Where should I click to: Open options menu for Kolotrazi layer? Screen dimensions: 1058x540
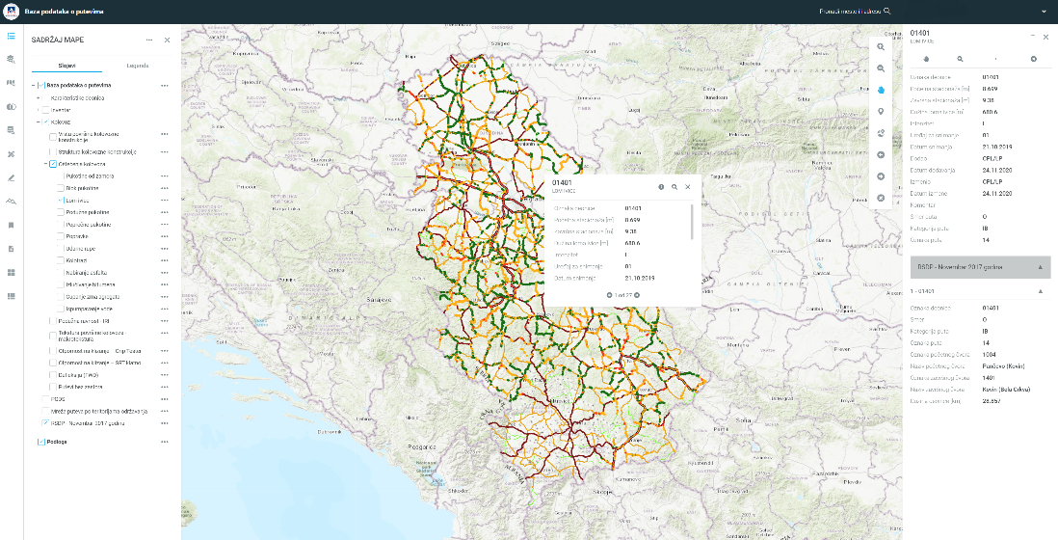click(165, 260)
